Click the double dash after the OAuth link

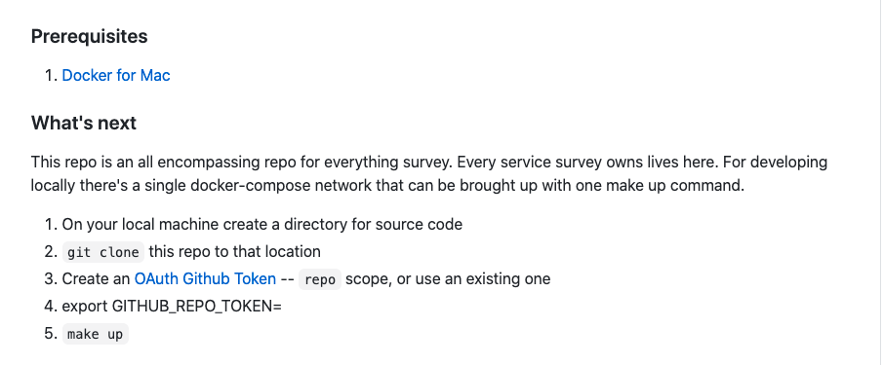(x=287, y=279)
